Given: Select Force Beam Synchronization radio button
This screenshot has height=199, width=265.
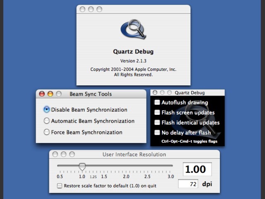Looking at the screenshot, I should (x=47, y=132).
